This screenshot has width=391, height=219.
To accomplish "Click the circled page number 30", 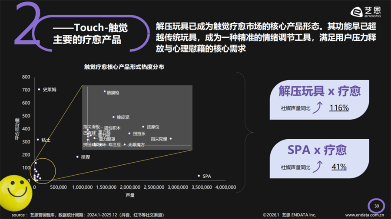I will click(x=376, y=206).
